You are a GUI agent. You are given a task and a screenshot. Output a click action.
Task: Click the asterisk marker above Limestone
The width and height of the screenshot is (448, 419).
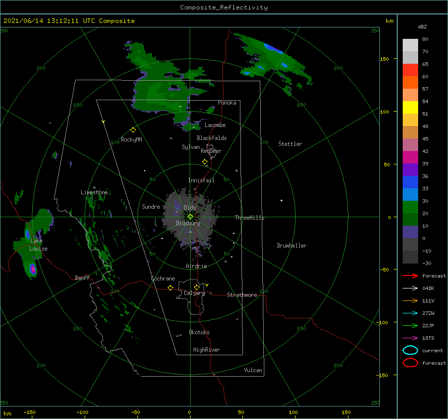pyautogui.click(x=94, y=188)
